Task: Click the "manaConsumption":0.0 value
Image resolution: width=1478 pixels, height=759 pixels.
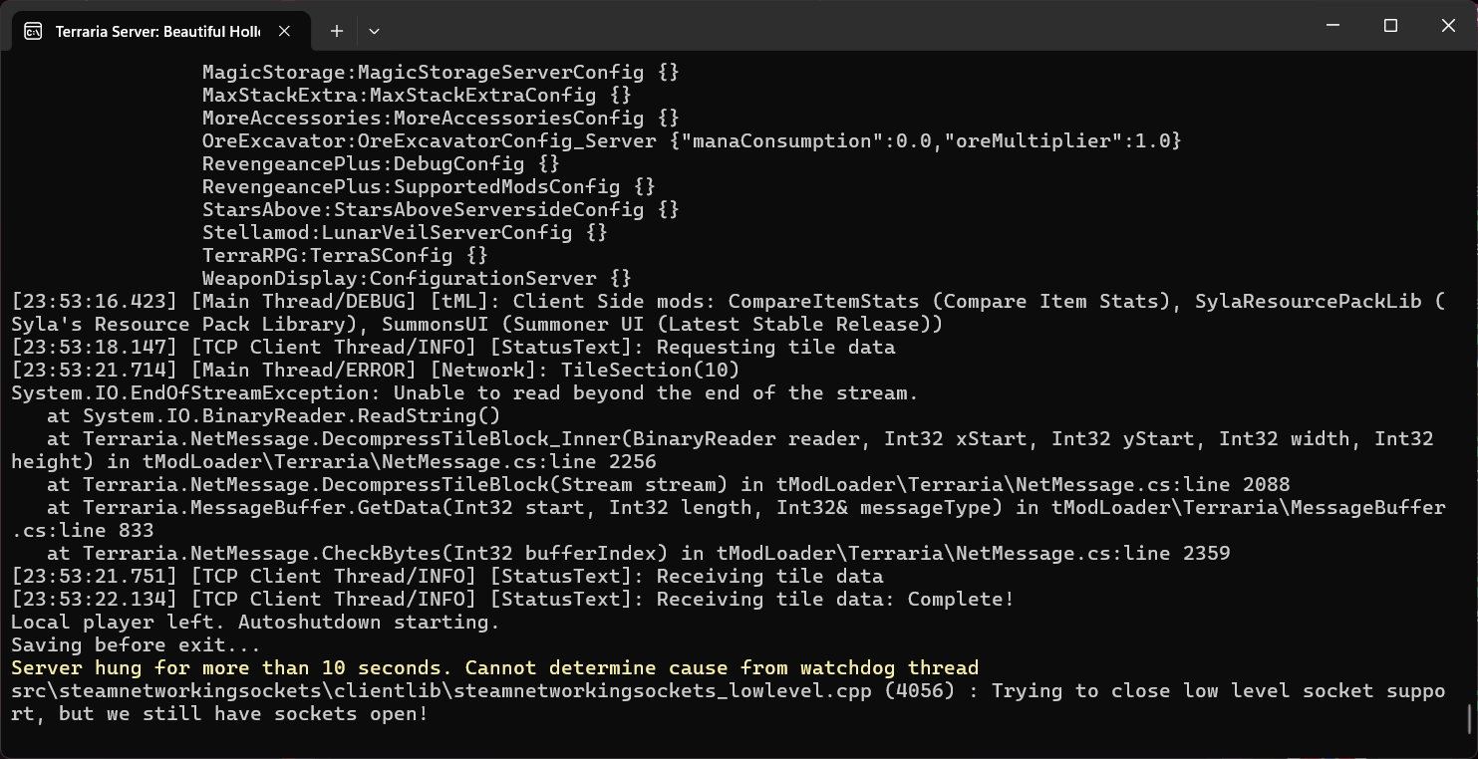Action: pyautogui.click(x=805, y=140)
